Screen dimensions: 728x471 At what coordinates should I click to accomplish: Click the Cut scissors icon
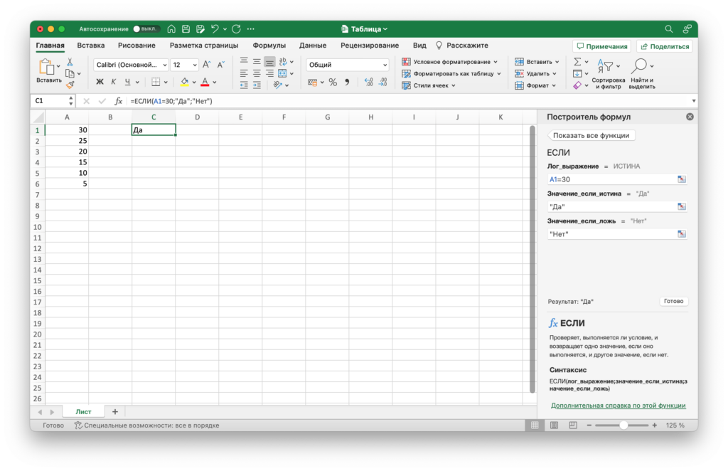point(70,62)
